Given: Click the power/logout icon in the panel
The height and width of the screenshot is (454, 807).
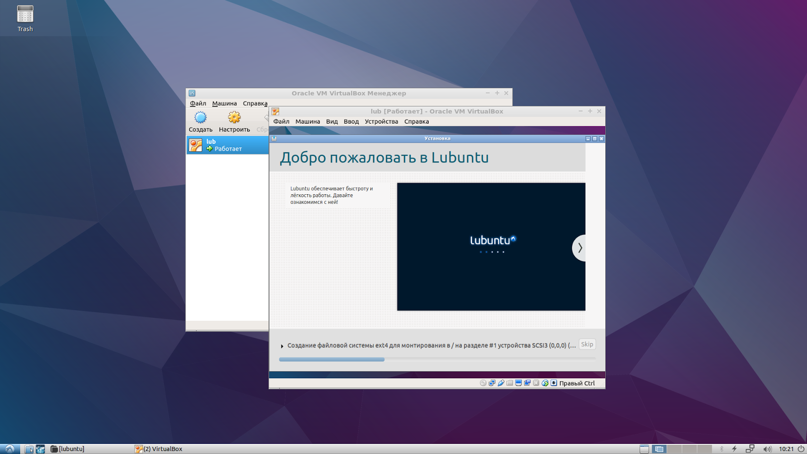Looking at the screenshot, I should tap(801, 449).
